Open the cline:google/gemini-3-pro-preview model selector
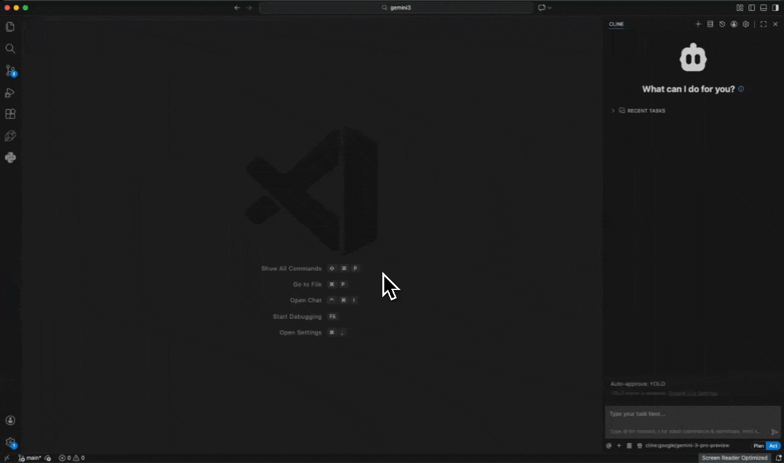Image resolution: width=784 pixels, height=463 pixels. [687, 445]
